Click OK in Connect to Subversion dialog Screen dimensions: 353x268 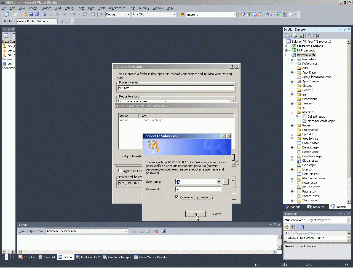coord(195,214)
